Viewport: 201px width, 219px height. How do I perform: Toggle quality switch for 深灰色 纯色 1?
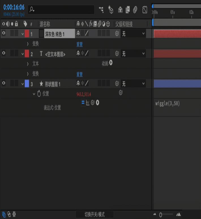(87, 33)
